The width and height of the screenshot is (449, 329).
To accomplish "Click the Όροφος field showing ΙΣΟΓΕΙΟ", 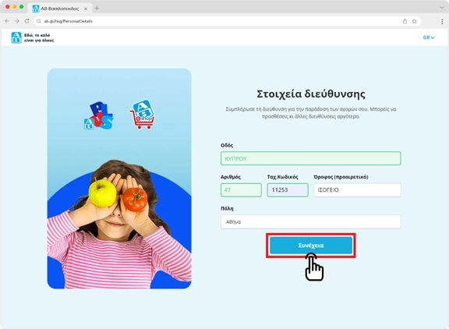I will pos(357,190).
